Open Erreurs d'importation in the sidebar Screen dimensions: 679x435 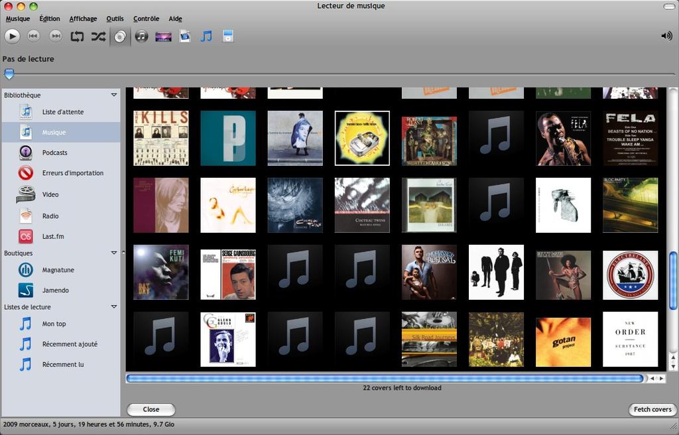pos(61,173)
